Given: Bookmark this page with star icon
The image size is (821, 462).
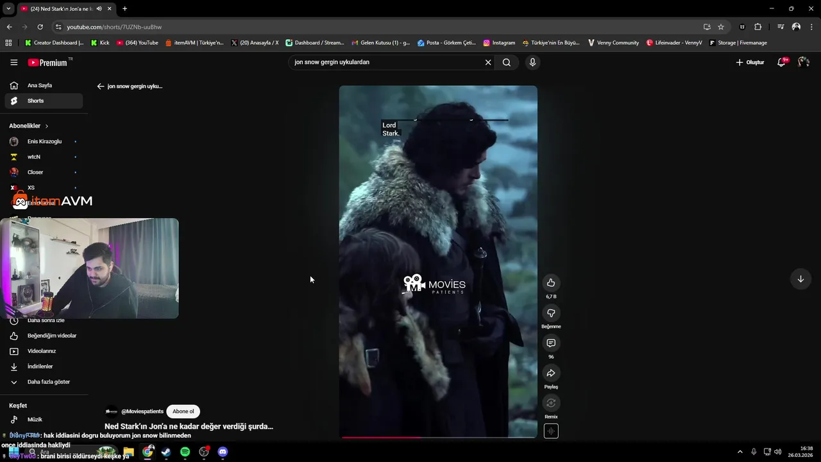Looking at the screenshot, I should pos(721,27).
